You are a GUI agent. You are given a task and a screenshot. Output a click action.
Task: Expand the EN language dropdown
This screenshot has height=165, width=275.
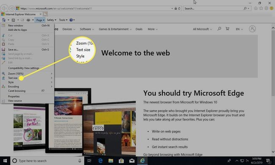239,29
